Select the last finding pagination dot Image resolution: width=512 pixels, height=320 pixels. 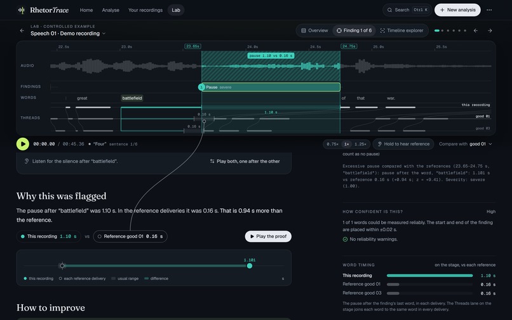click(x=465, y=30)
